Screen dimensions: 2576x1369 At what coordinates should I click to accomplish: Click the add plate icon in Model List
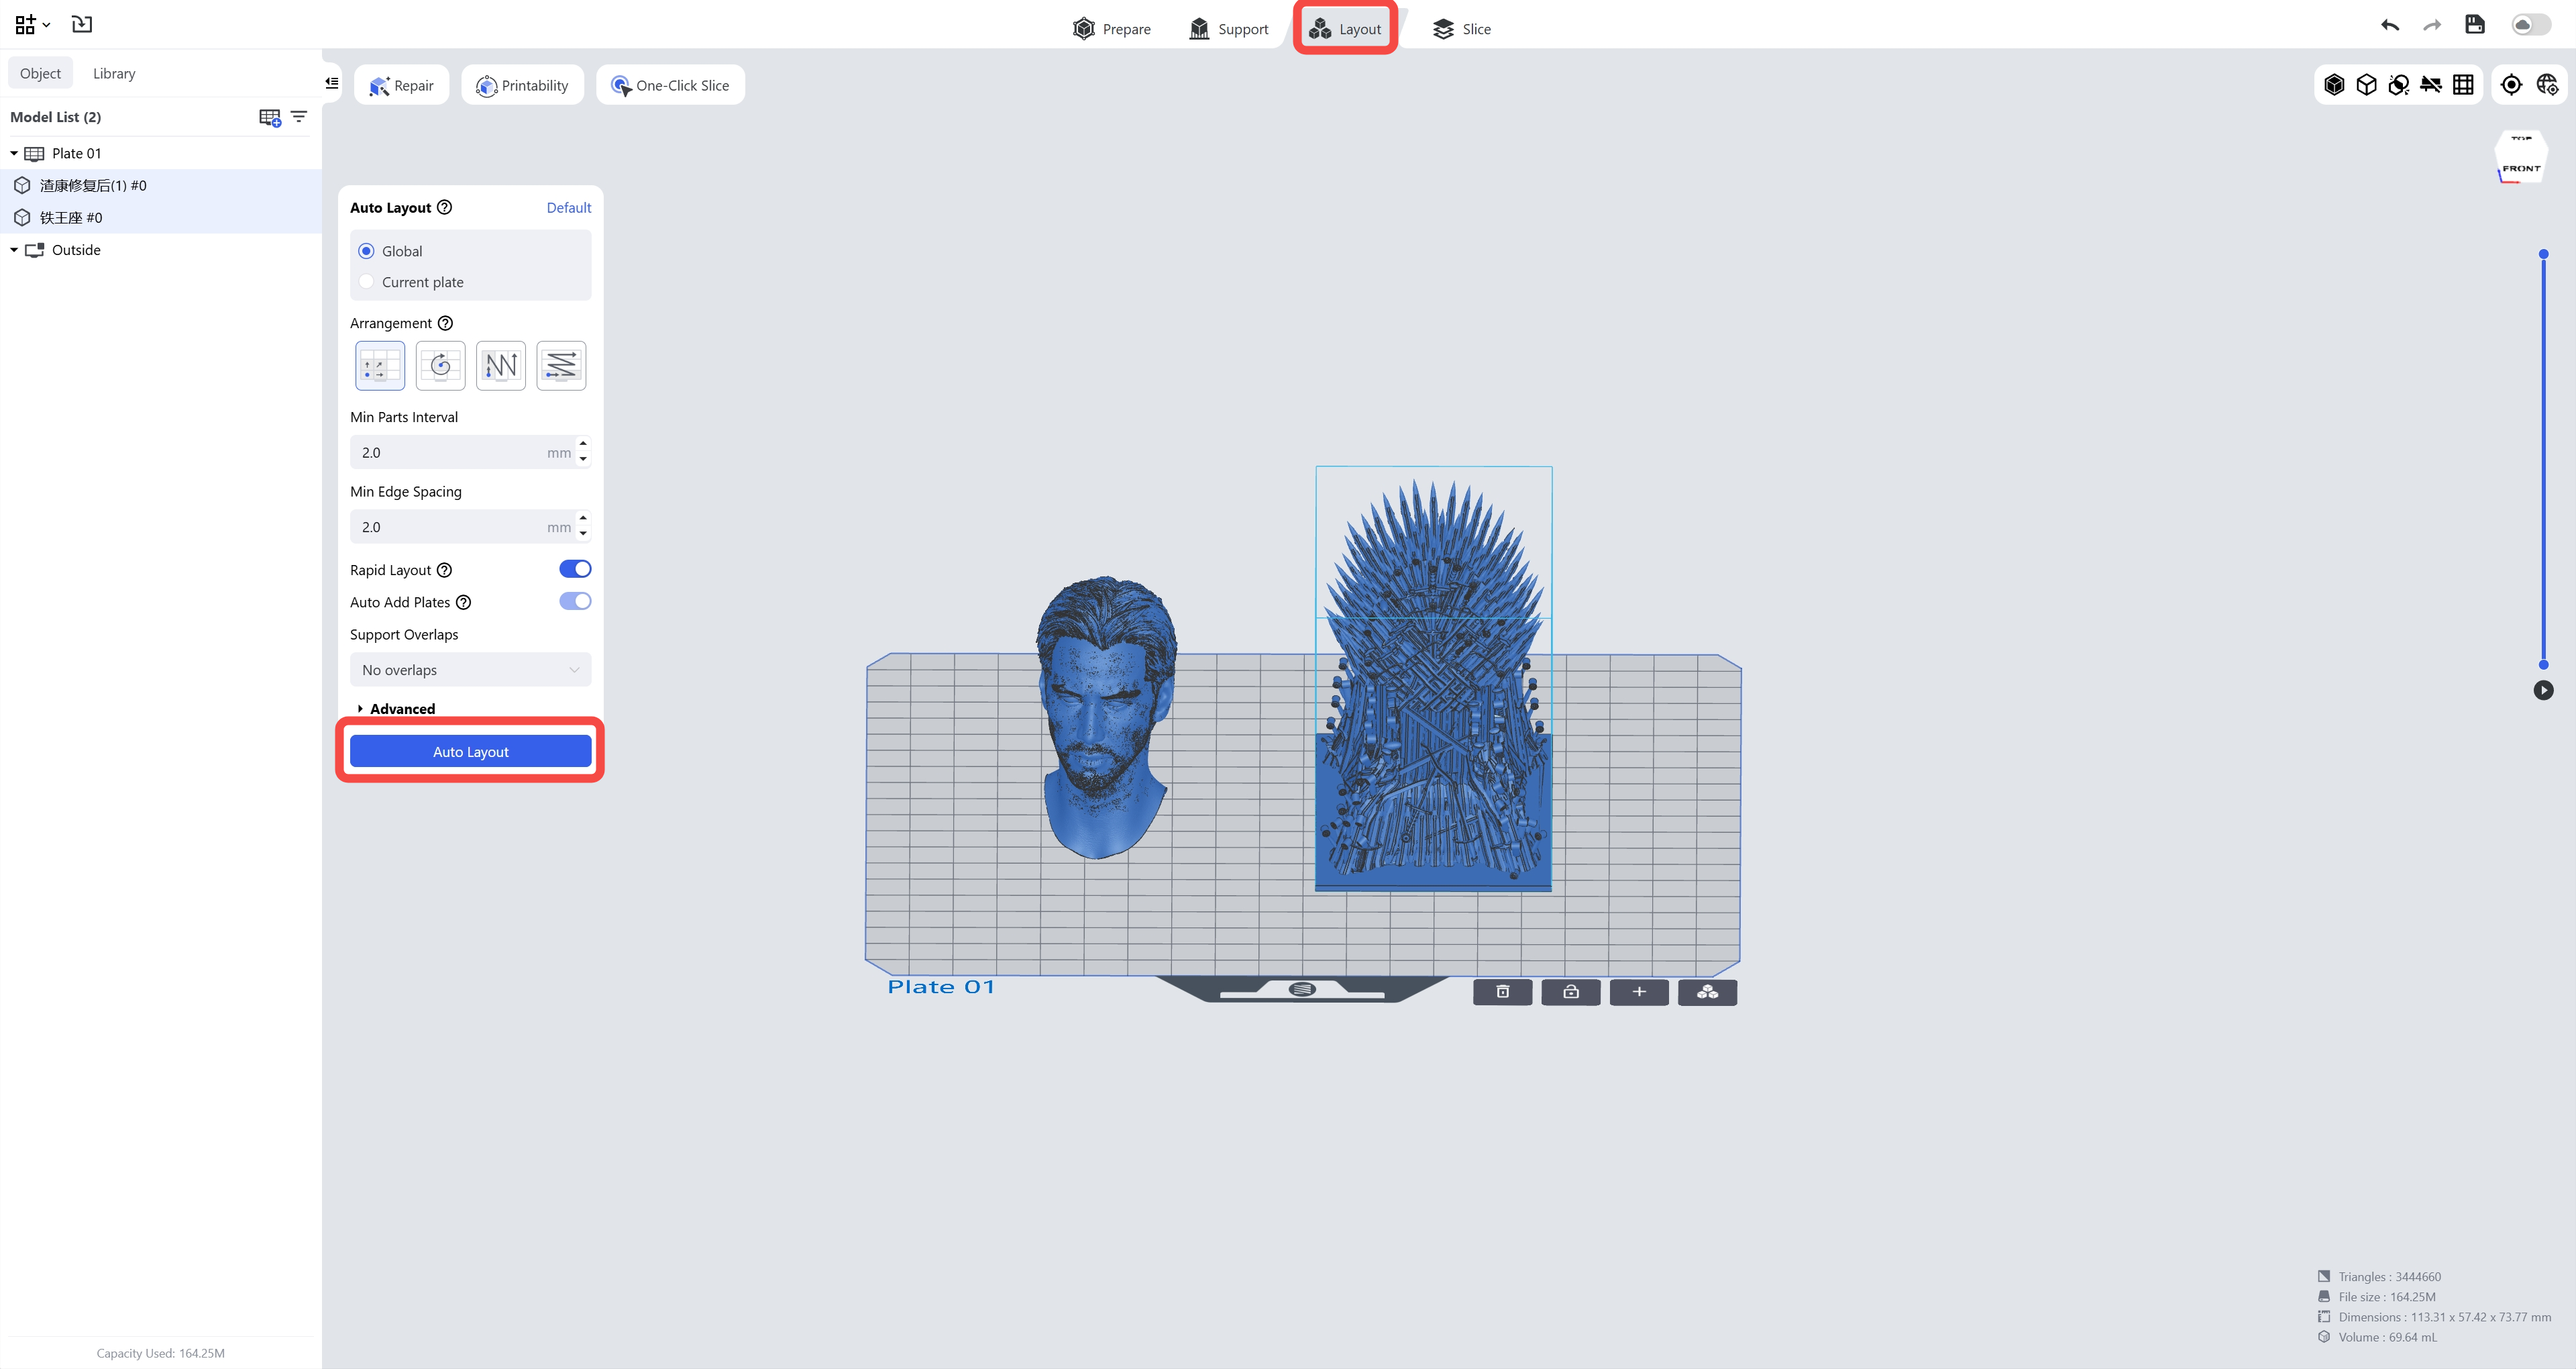[270, 118]
